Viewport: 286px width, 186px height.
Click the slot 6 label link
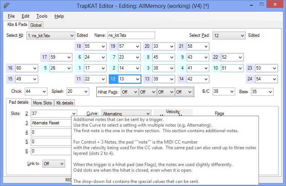(x=27, y=151)
